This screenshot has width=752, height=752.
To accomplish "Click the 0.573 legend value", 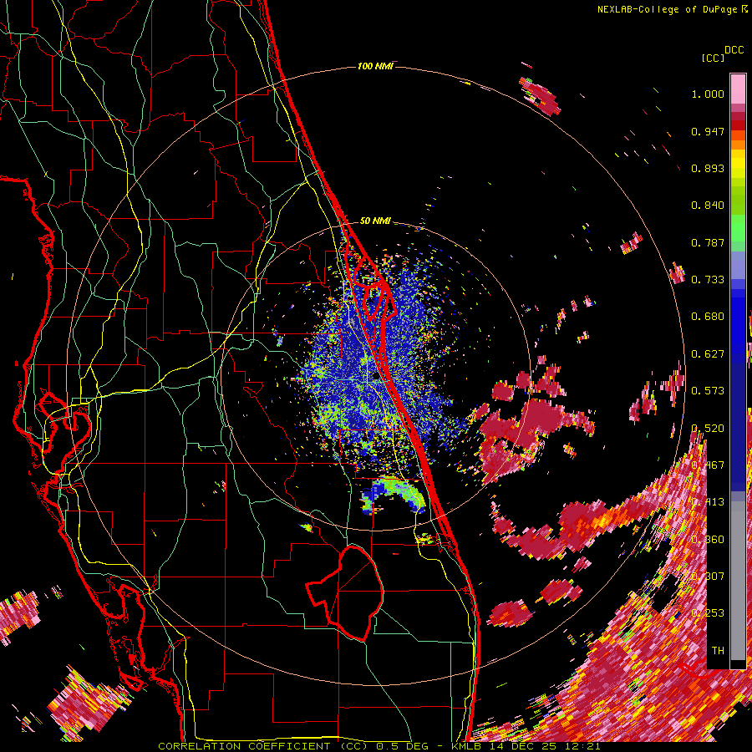I will tap(708, 391).
